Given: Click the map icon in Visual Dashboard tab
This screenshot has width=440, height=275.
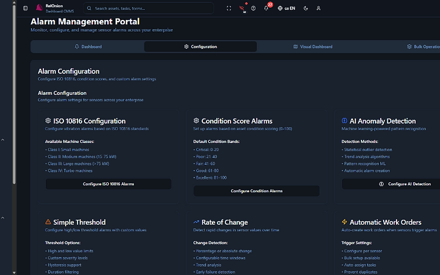Looking at the screenshot, I should (296, 46).
